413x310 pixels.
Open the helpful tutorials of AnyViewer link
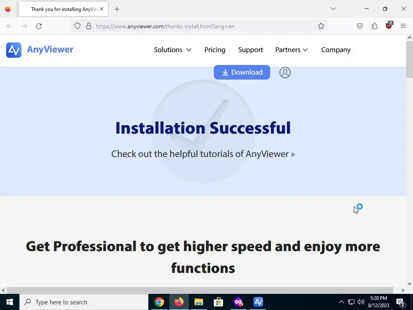[x=203, y=154]
